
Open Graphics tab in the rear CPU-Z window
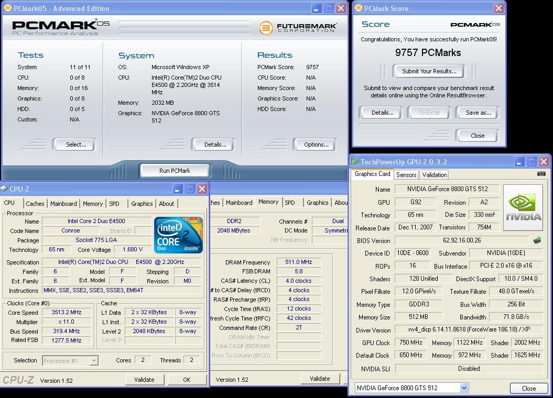point(318,203)
